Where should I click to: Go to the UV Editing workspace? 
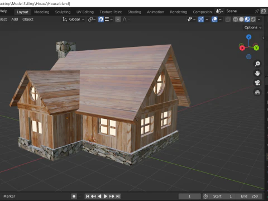click(85, 12)
